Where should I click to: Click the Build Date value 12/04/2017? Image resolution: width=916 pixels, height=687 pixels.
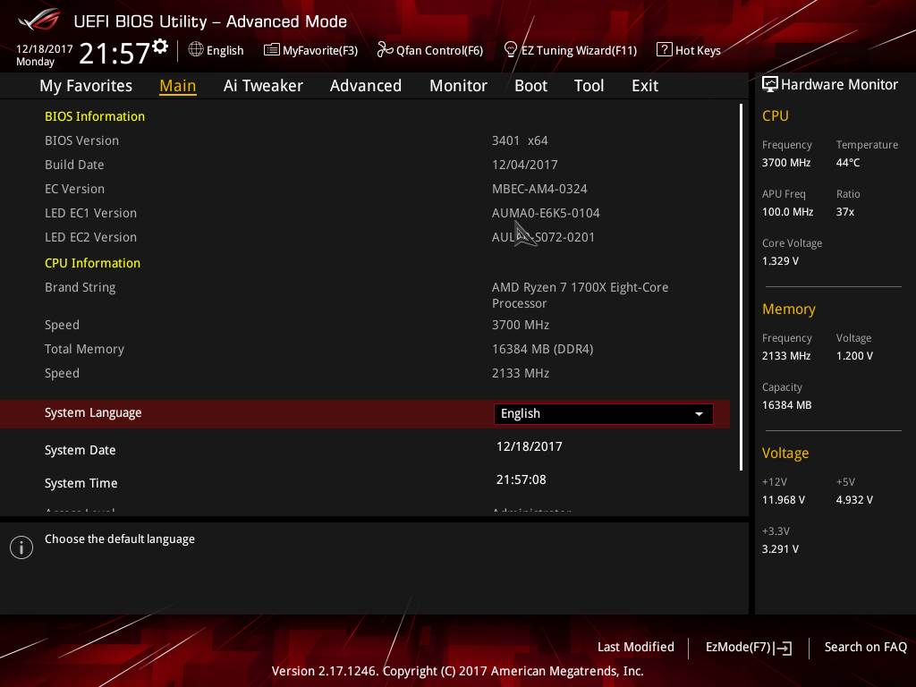point(524,165)
